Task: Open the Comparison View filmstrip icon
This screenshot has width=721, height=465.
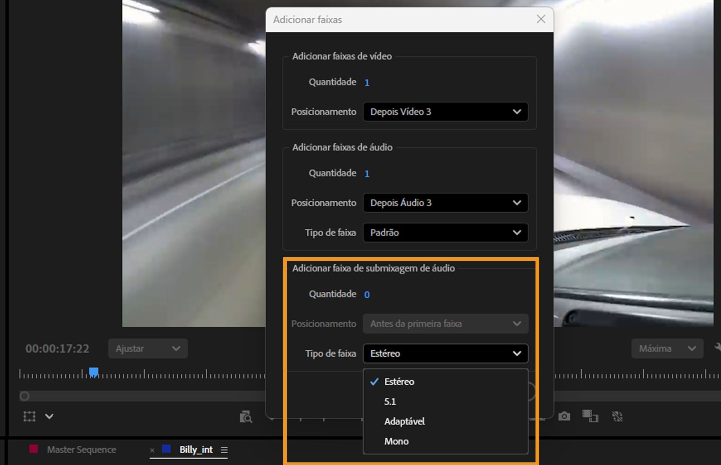Action: (x=590, y=416)
